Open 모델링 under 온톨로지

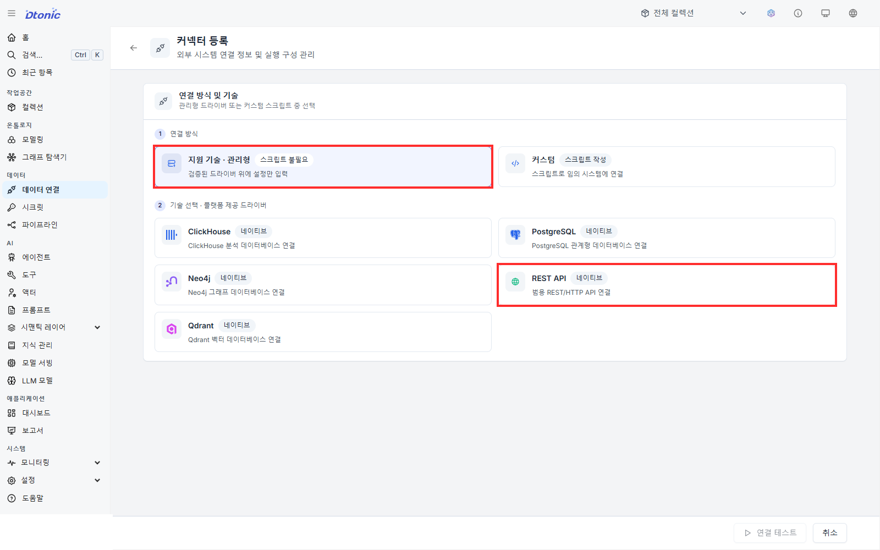coord(55,140)
